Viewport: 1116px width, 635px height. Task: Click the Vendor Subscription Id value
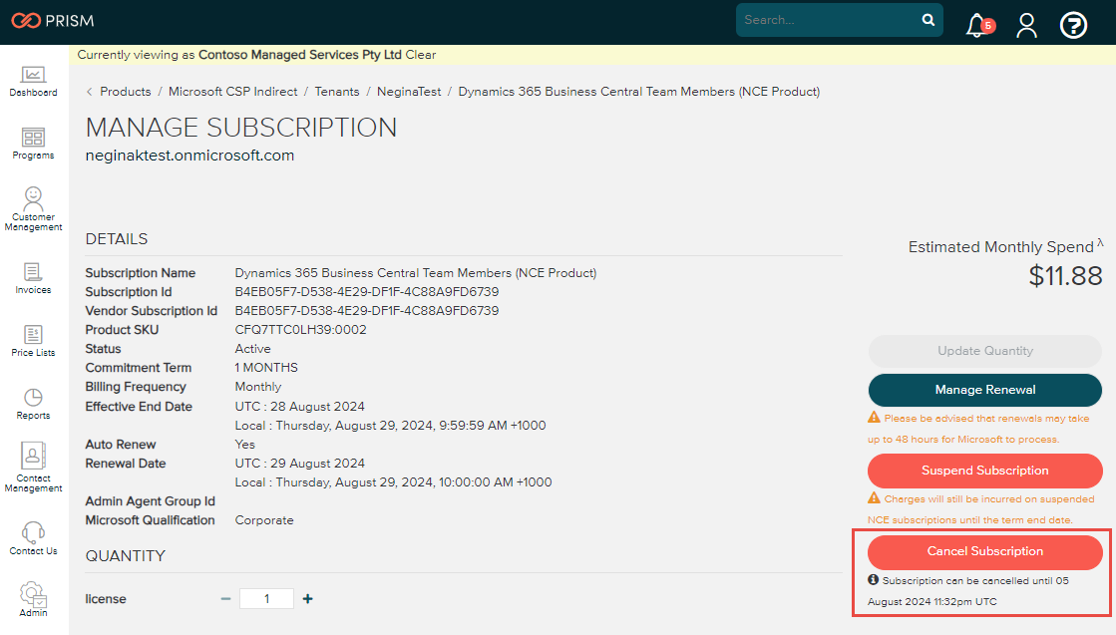[x=367, y=311]
